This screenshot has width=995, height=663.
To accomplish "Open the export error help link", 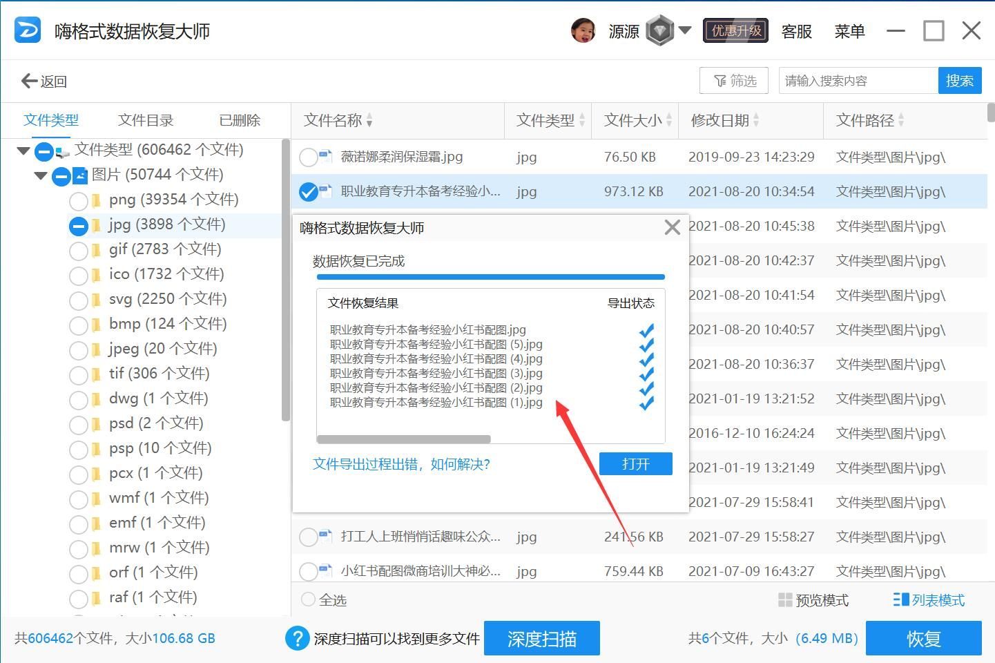I will [x=401, y=464].
